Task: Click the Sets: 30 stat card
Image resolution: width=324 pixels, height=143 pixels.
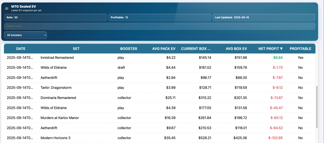Action: pyautogui.click(x=55, y=17)
